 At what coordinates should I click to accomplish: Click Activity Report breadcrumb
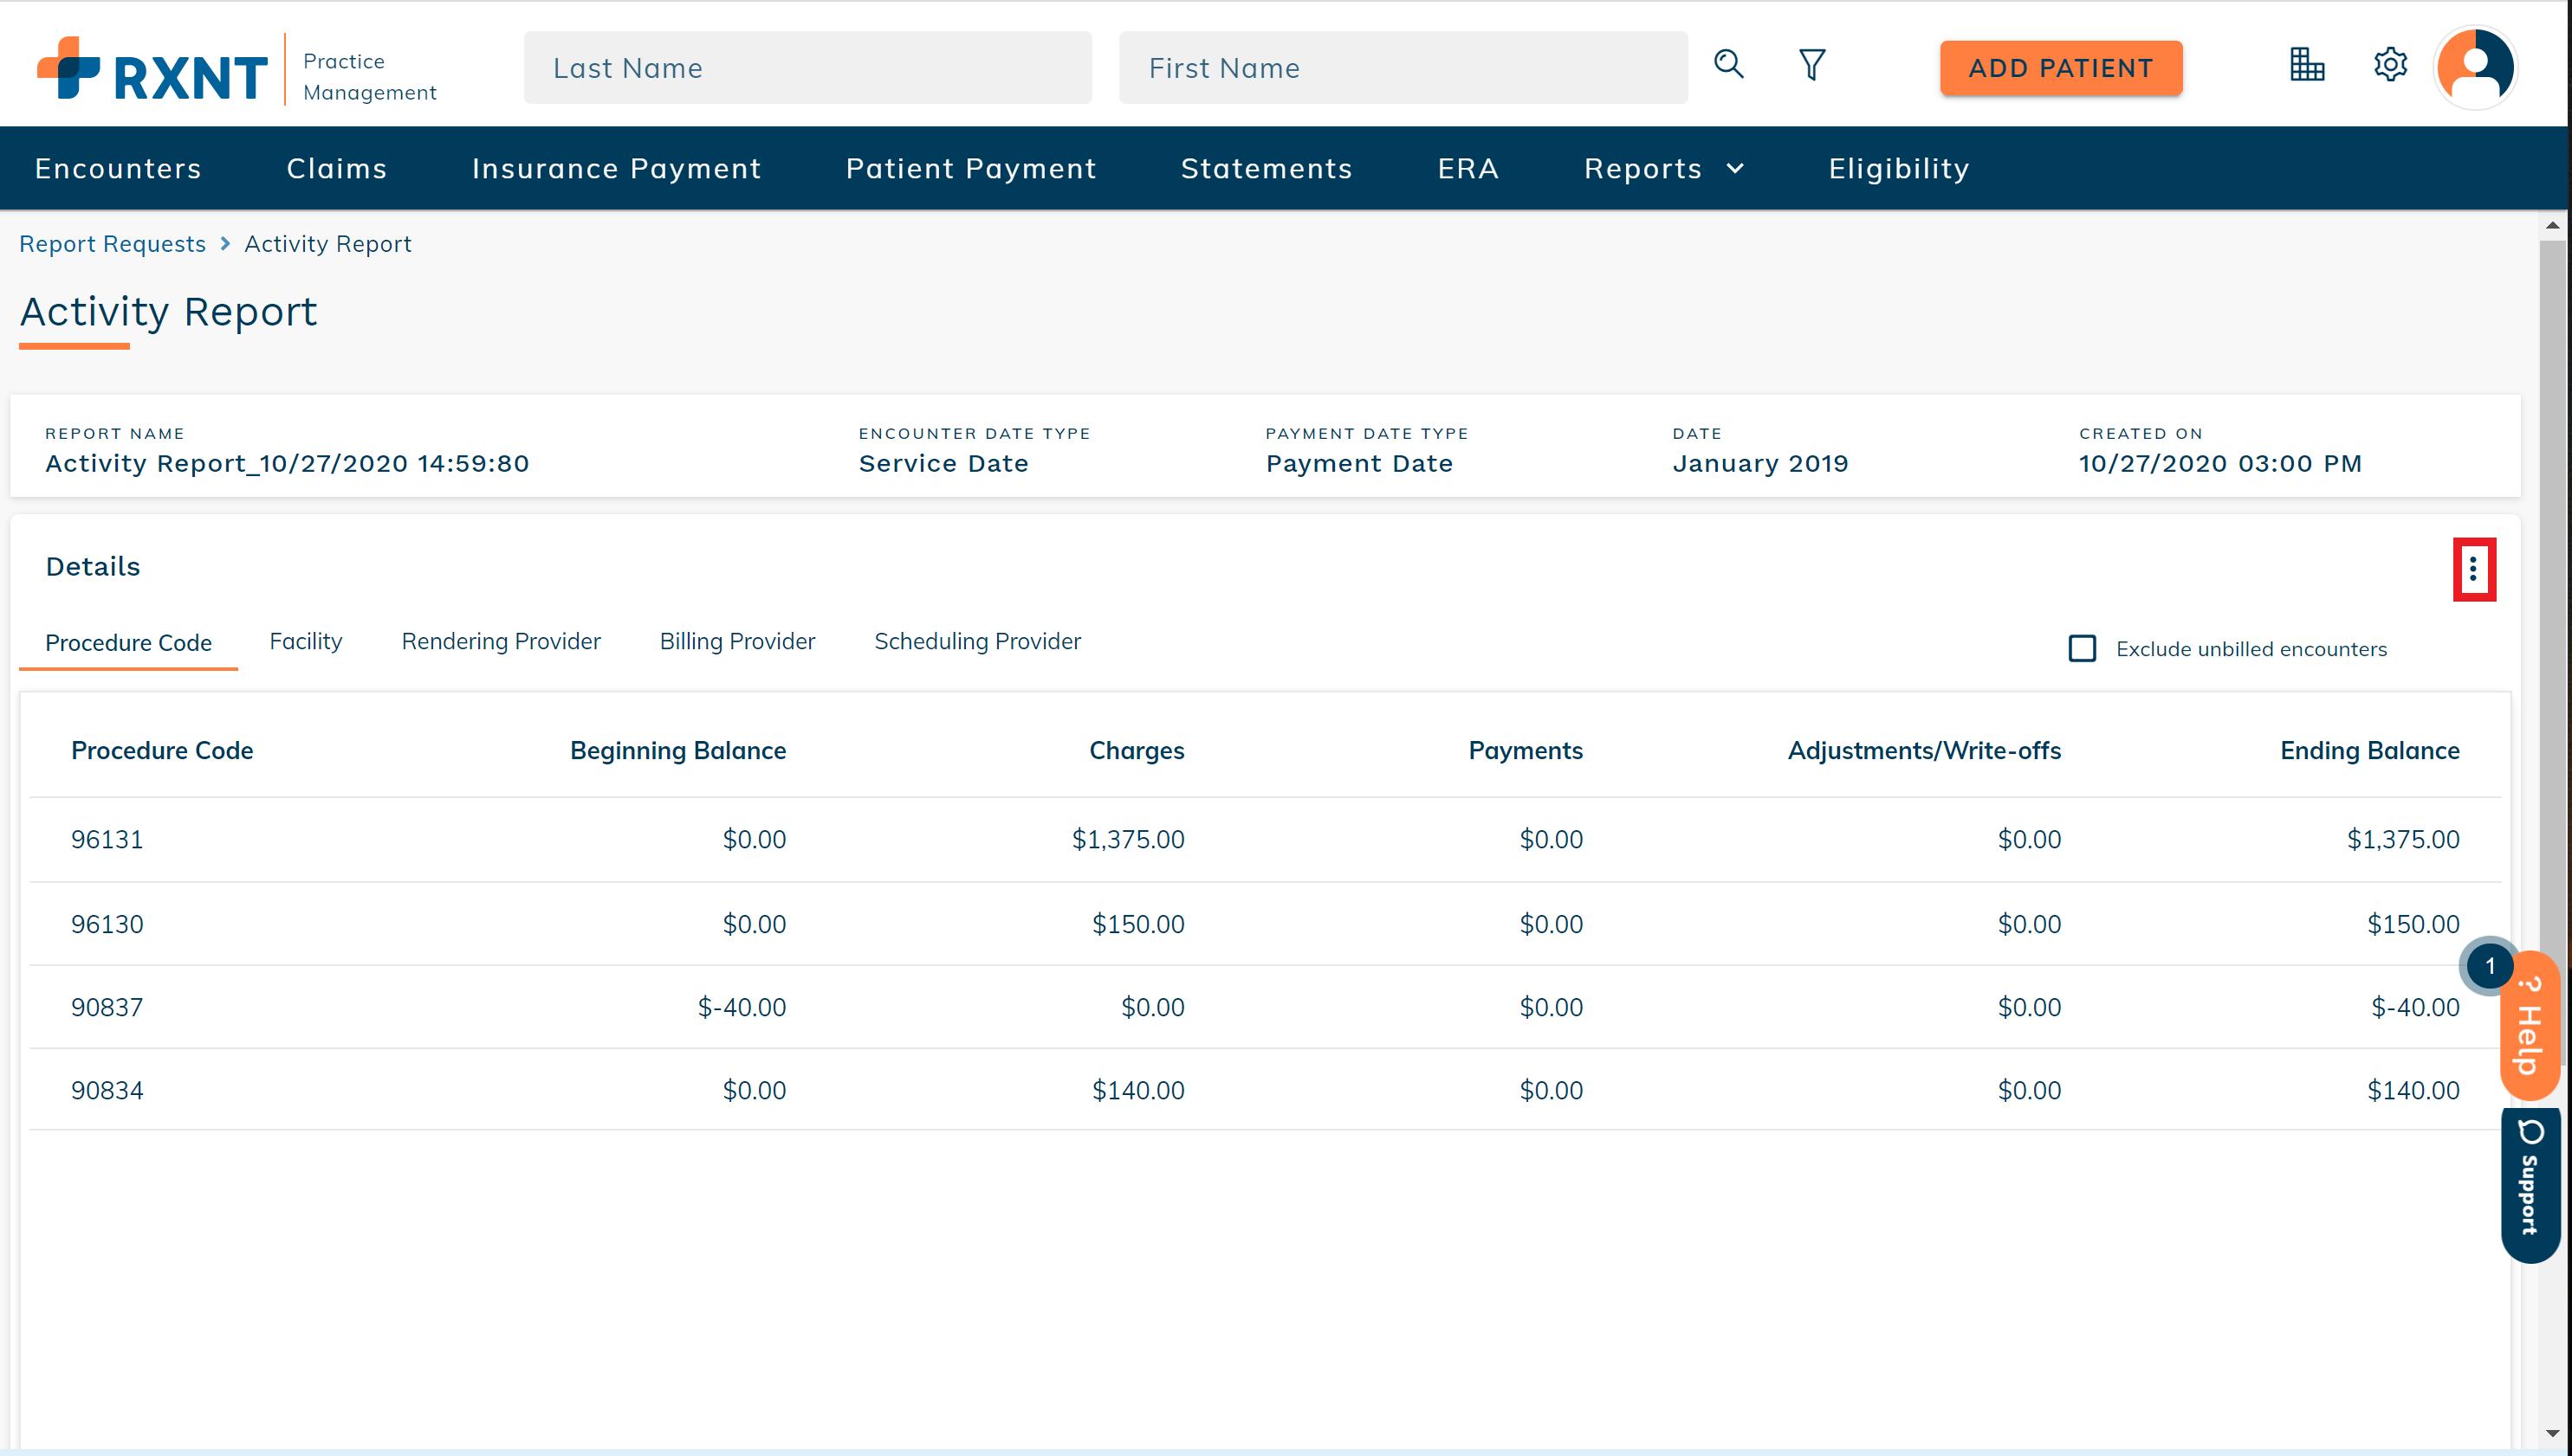[x=327, y=244]
